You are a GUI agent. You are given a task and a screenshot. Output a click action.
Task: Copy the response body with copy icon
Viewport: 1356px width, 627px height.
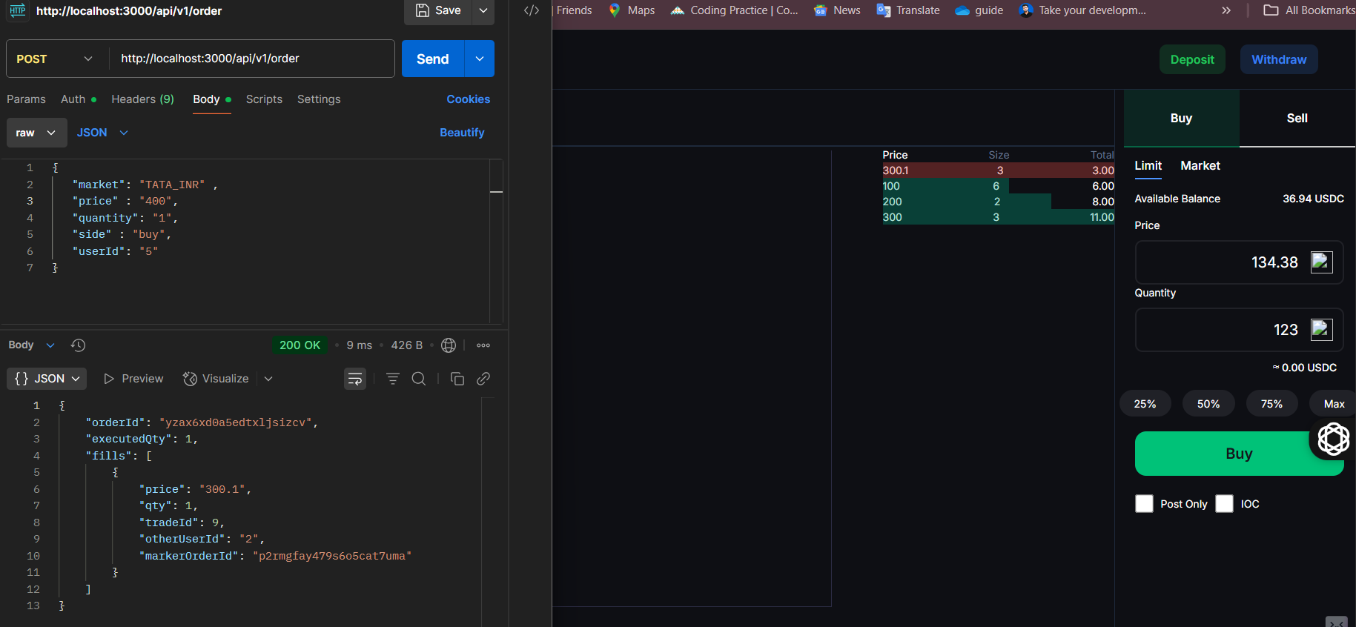(457, 379)
